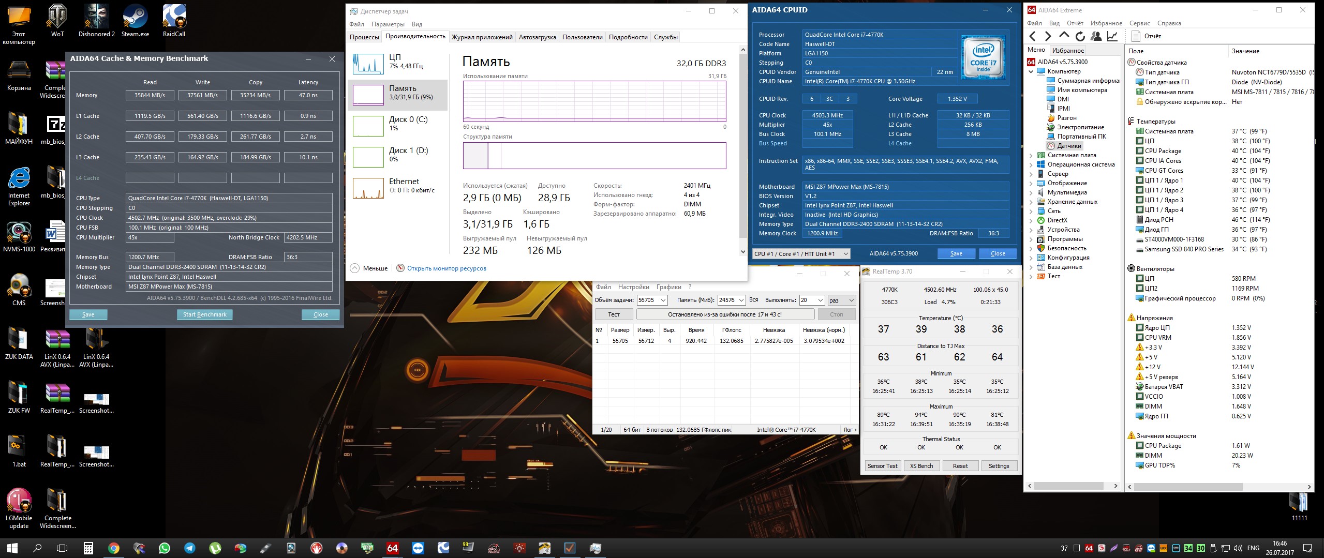Open the Автозагрузка tab in Task Manager
The image size is (1324, 558).
(x=537, y=37)
